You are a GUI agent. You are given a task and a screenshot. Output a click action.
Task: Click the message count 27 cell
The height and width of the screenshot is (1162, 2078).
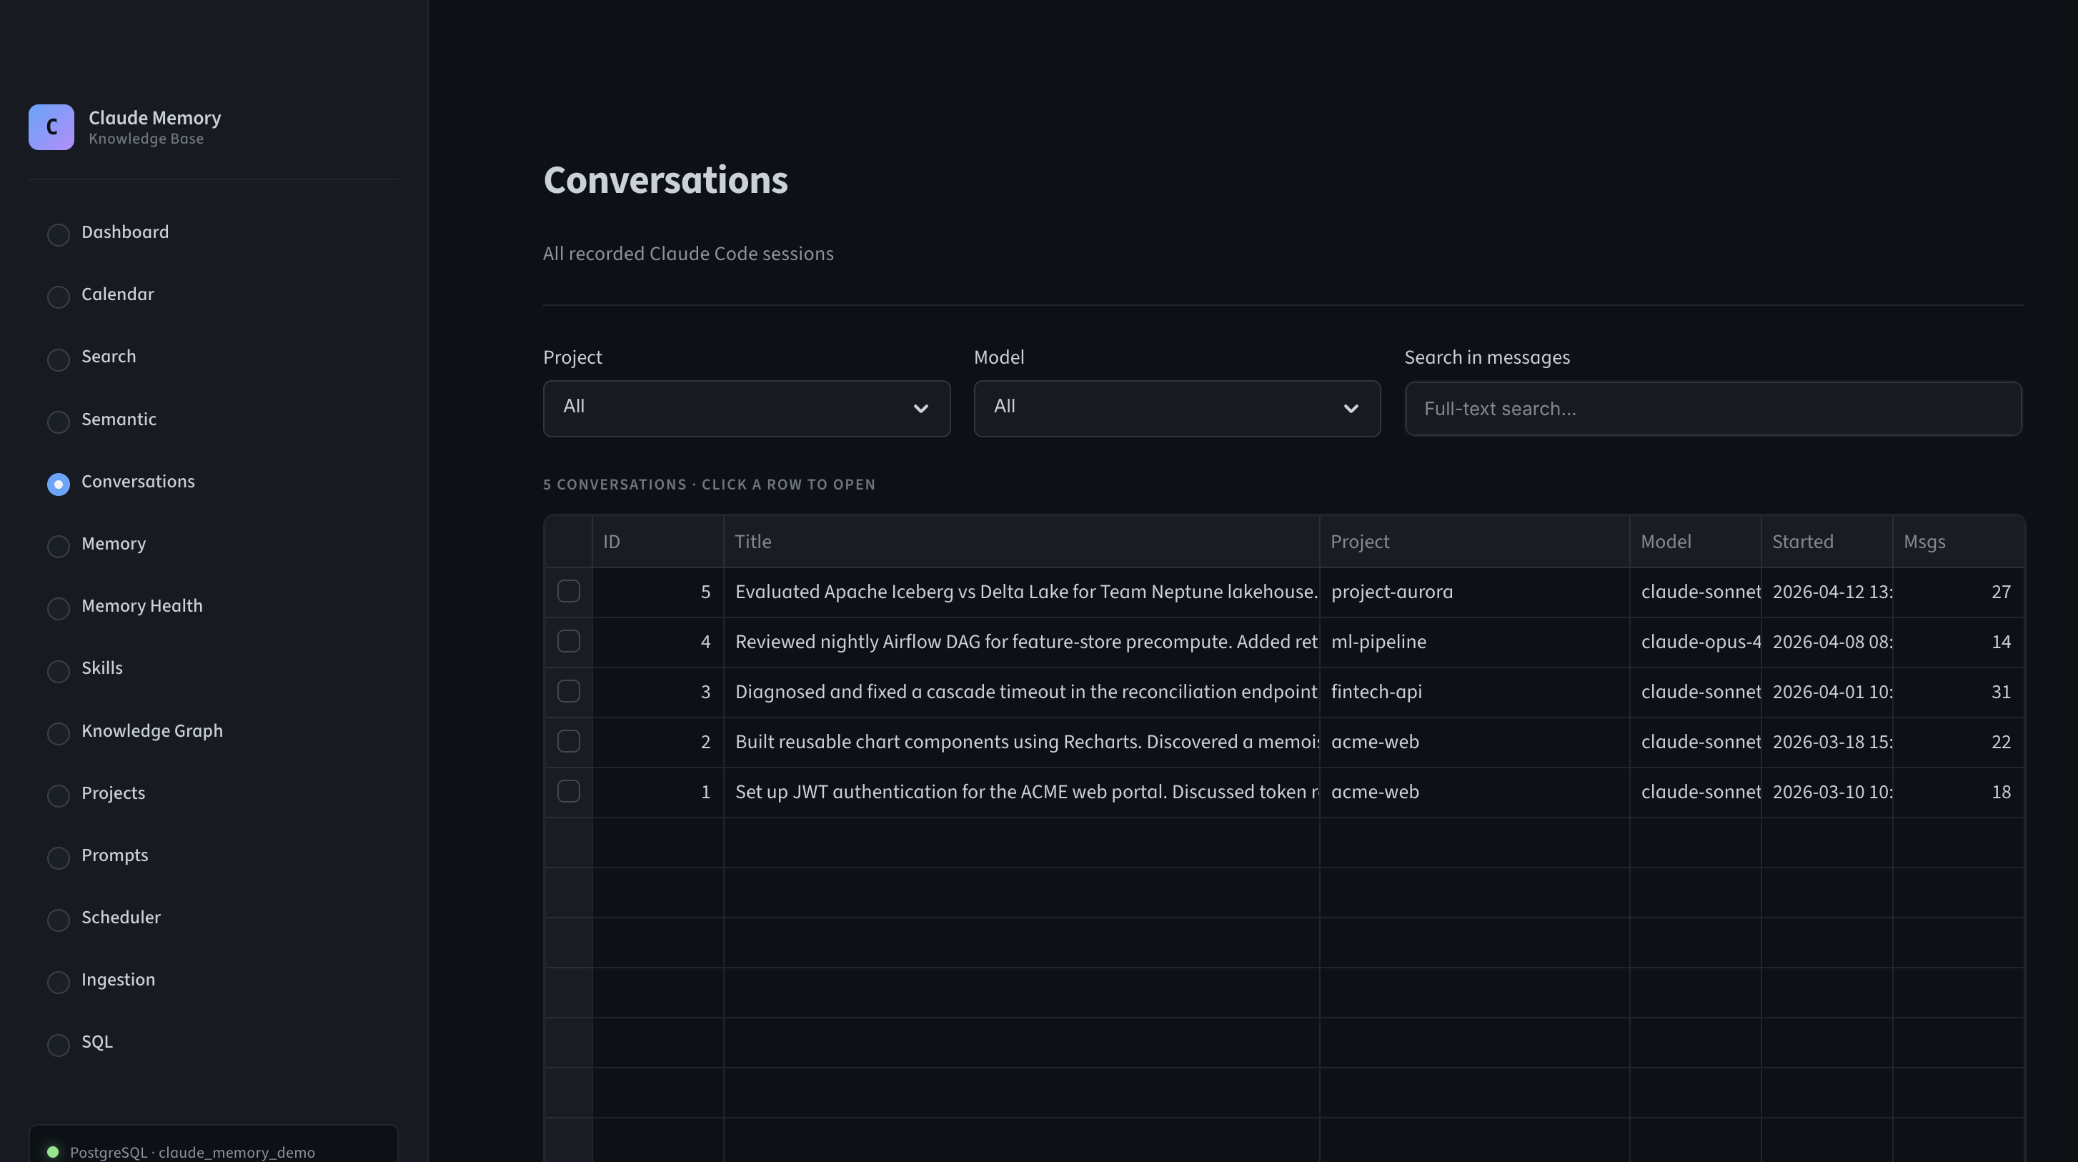tap(1958, 592)
